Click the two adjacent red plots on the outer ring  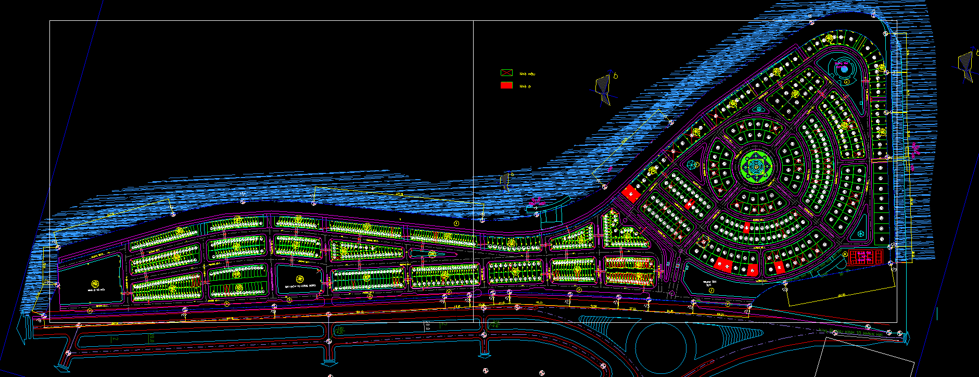723,265
